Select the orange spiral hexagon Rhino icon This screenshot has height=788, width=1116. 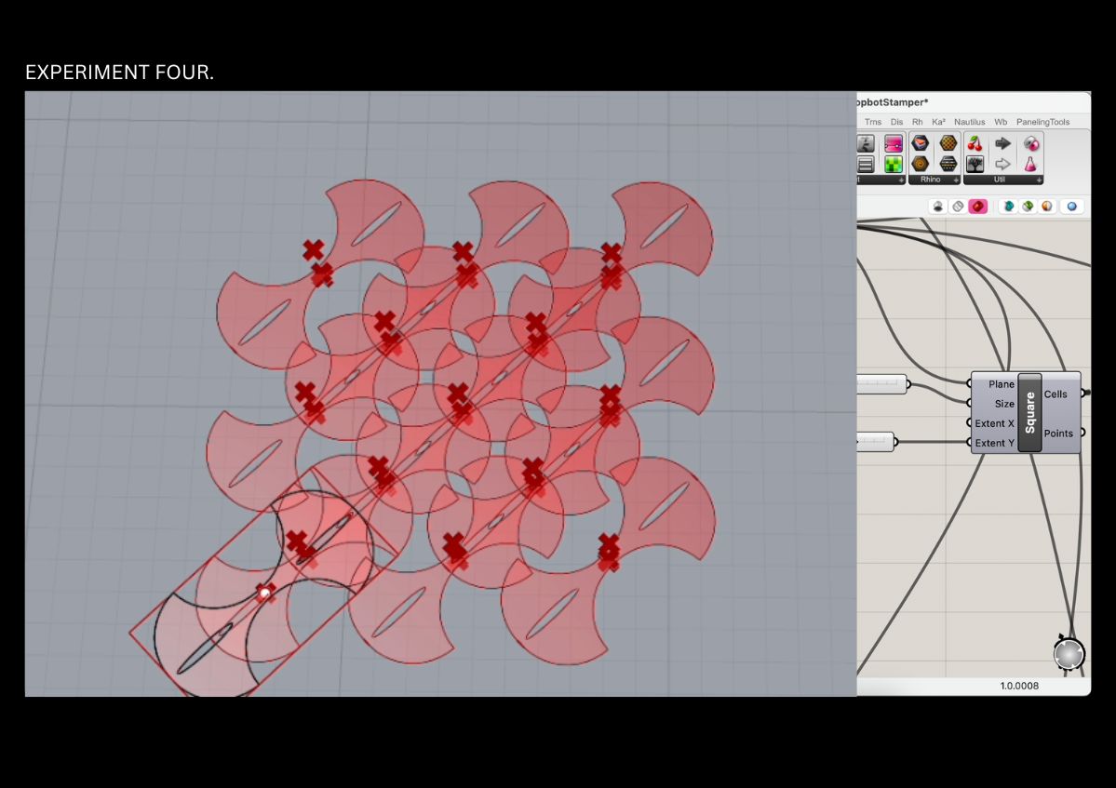point(921,165)
